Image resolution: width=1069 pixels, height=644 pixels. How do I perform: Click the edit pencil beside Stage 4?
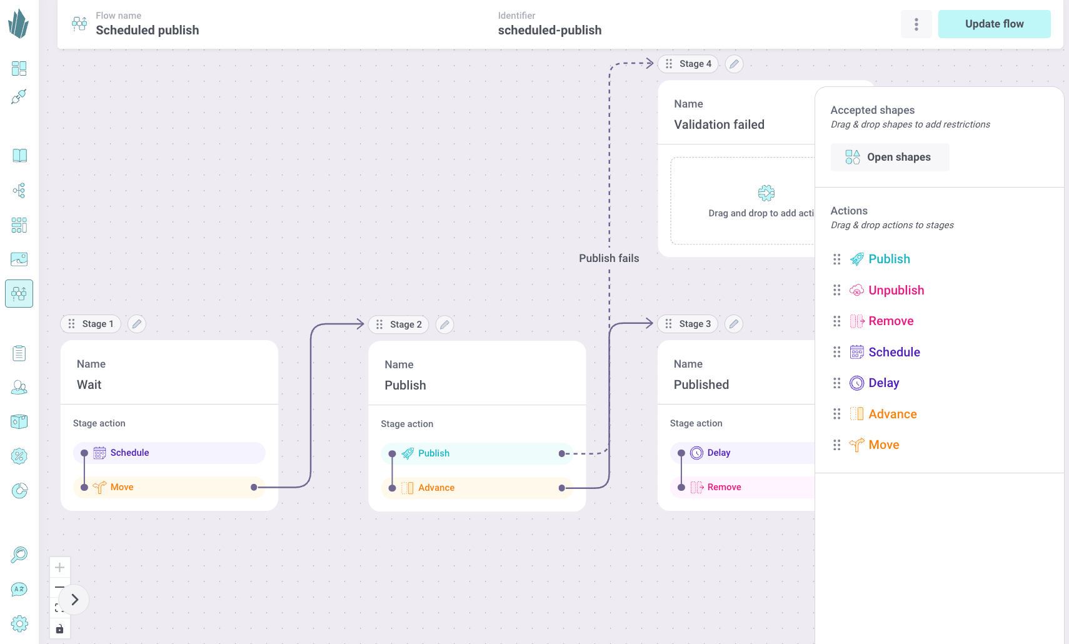[734, 64]
